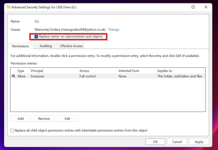Viewport: 218px width, 150px height.
Task: Confirm settings with the OK button
Action: click(155, 142)
